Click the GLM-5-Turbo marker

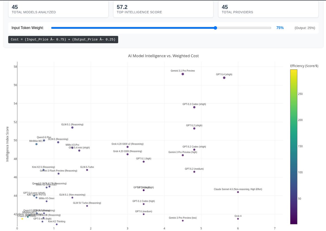(87, 170)
